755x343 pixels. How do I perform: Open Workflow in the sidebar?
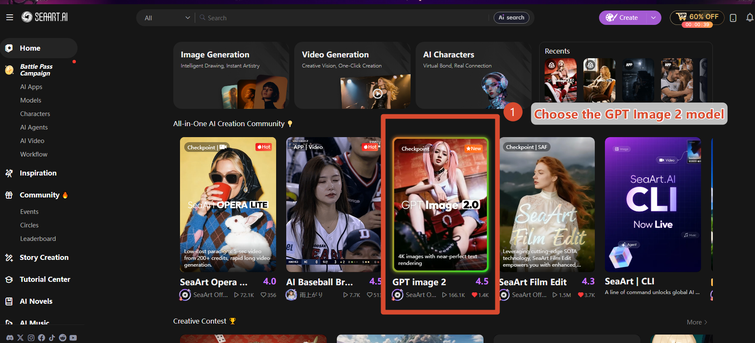34,154
